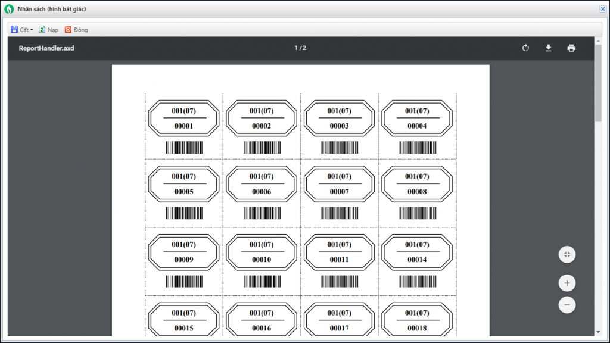Click label number 00003

coord(339,126)
